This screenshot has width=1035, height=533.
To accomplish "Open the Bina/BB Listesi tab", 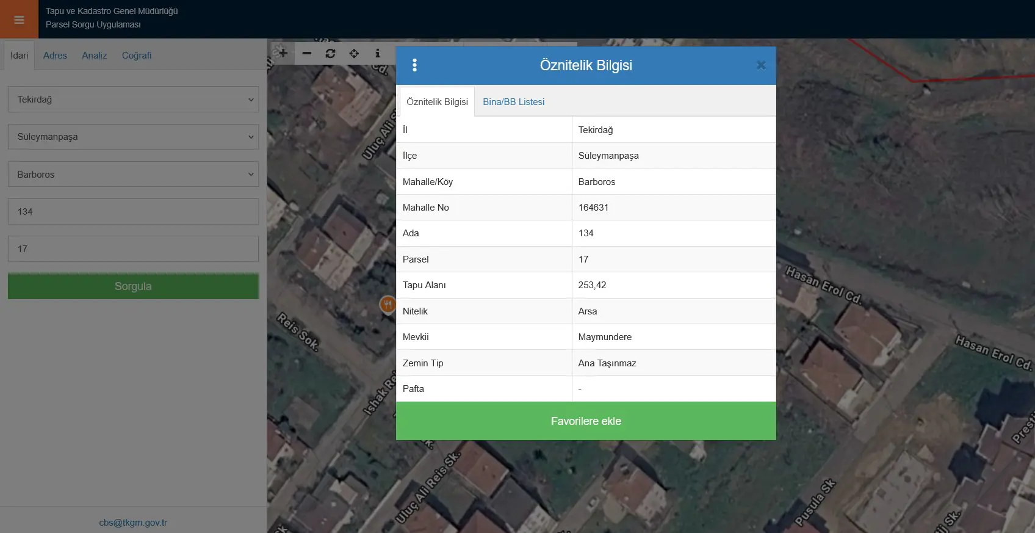I will [514, 102].
